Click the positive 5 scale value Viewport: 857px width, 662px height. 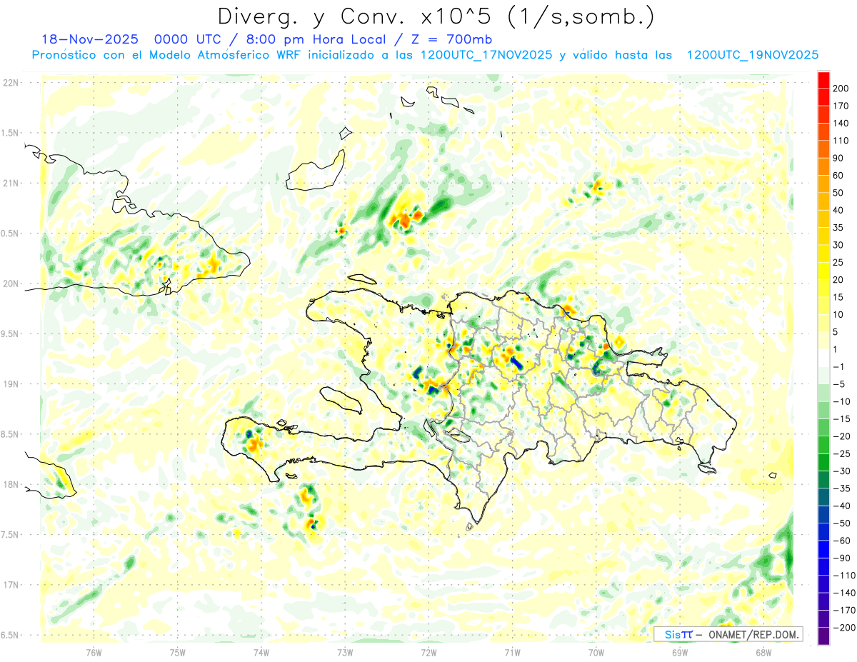point(836,332)
